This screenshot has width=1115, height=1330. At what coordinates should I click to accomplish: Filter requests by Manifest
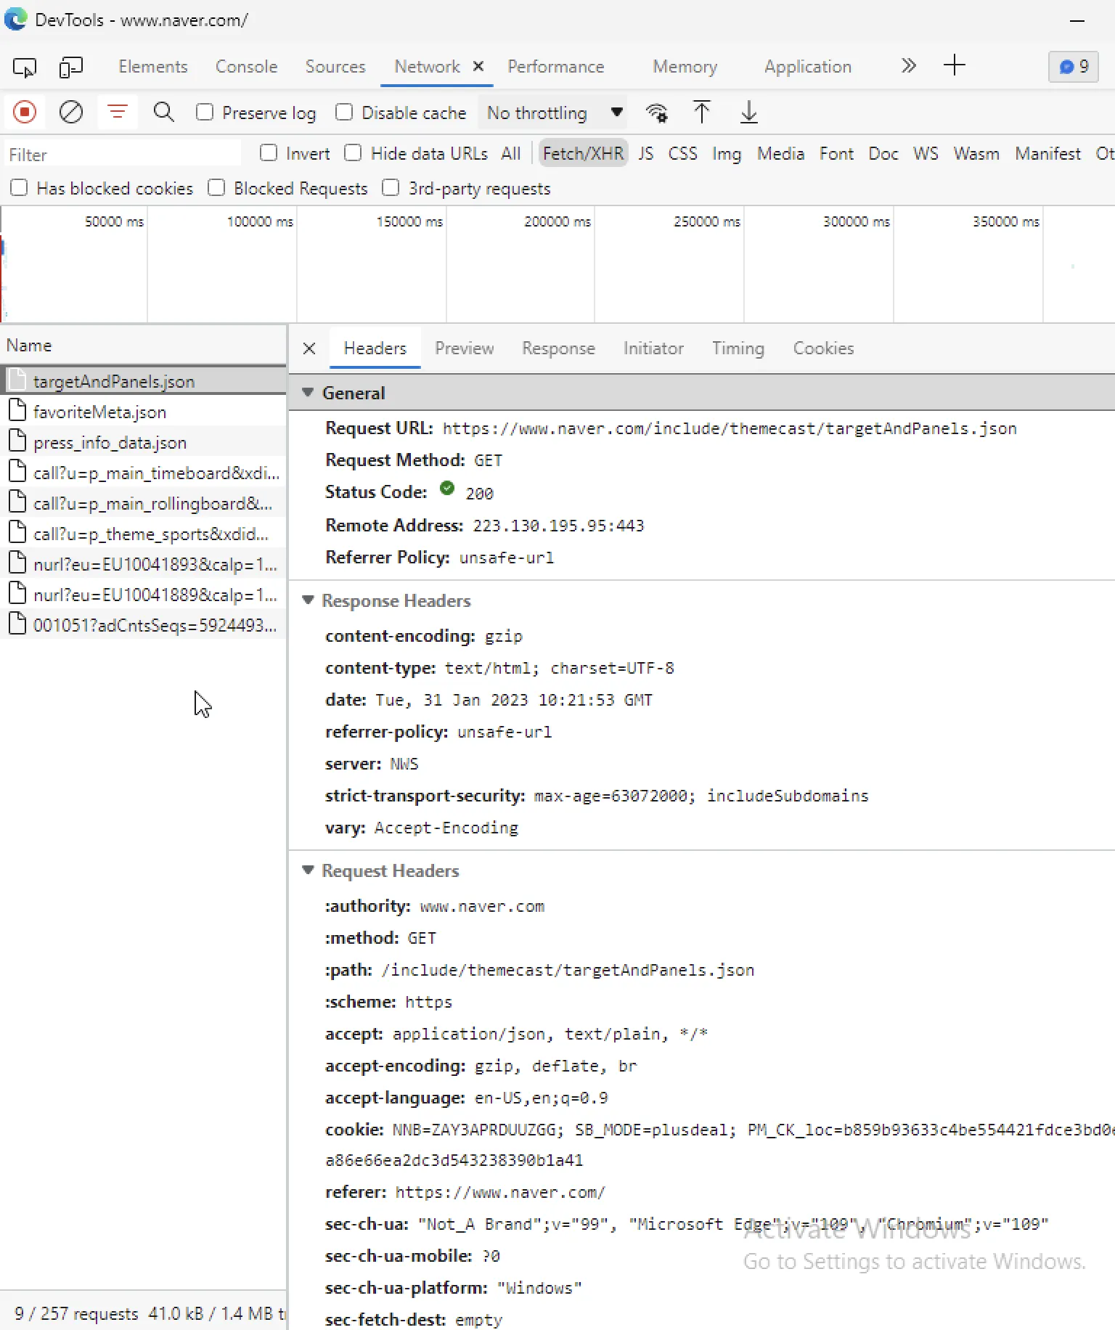(x=1047, y=154)
